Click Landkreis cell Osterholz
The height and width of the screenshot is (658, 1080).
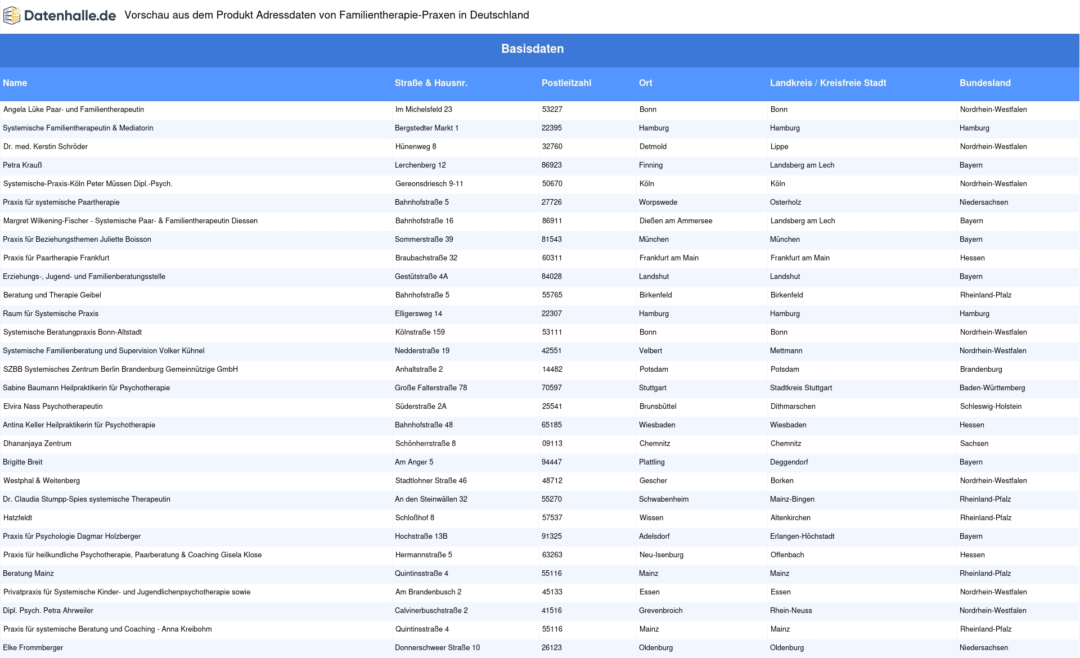click(x=785, y=202)
